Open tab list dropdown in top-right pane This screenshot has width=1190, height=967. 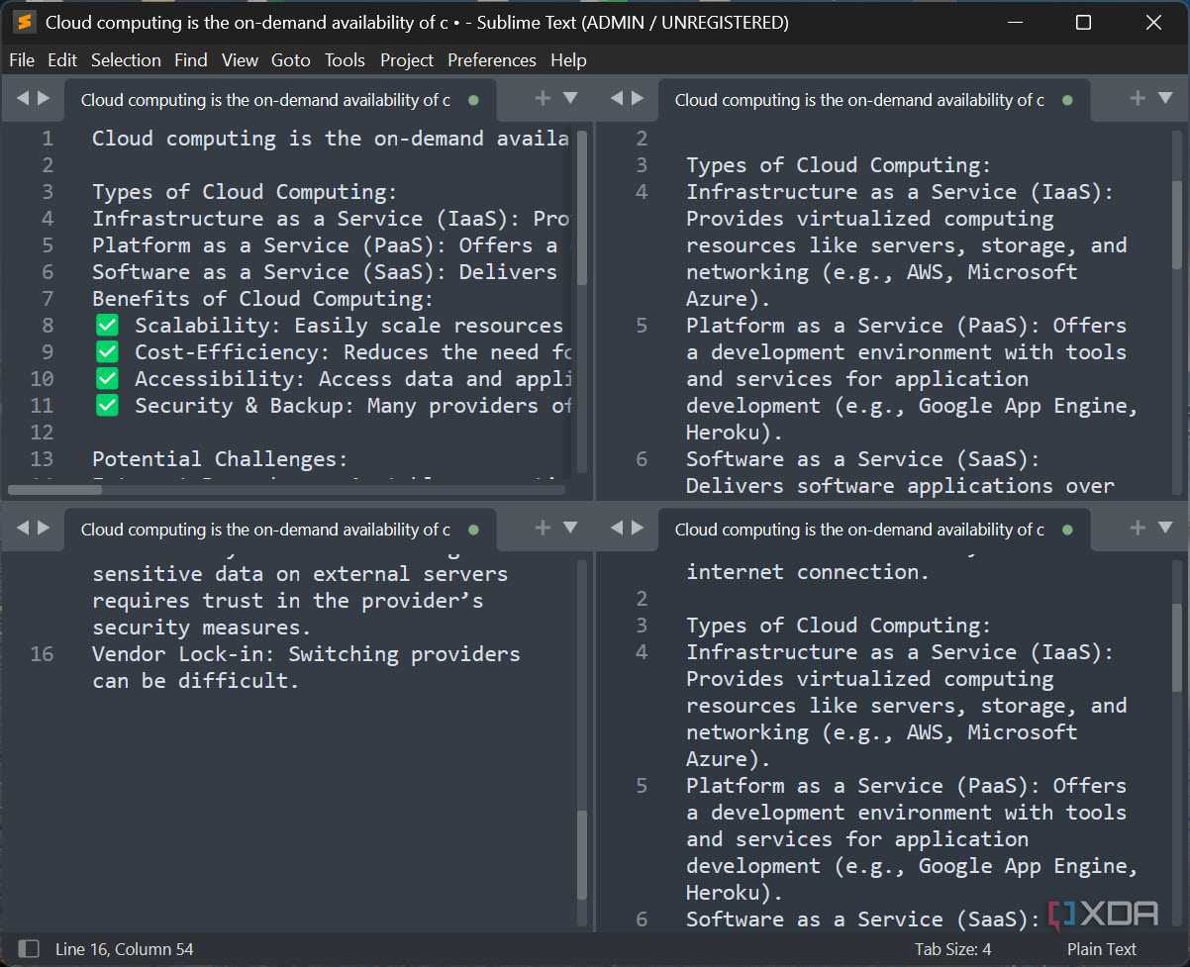(1165, 98)
